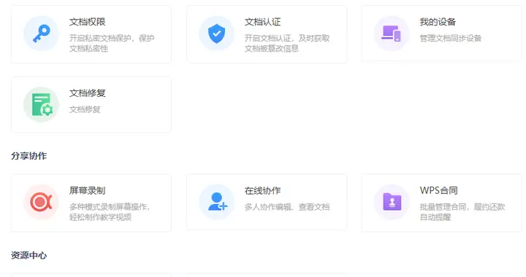
Task: Click the red screen recording icon
Action: coord(41,202)
